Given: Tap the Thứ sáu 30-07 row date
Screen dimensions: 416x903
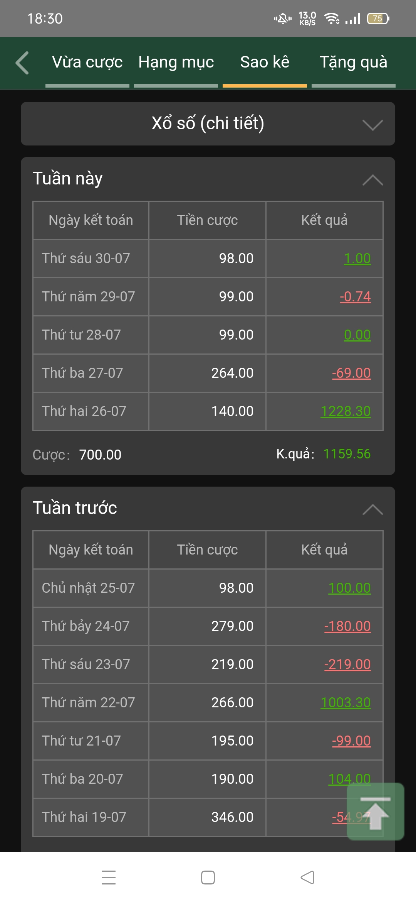Looking at the screenshot, I should [86, 259].
